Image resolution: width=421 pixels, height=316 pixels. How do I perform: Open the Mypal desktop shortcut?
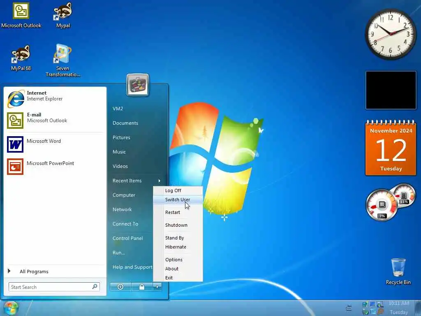coord(63,16)
